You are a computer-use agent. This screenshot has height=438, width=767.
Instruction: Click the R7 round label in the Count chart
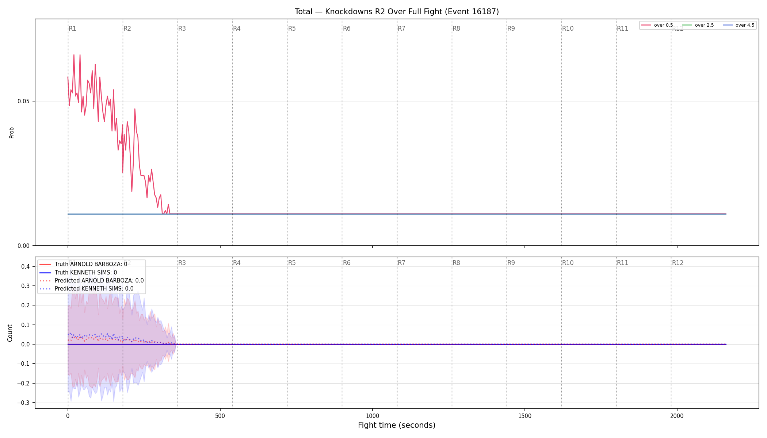(x=402, y=263)
